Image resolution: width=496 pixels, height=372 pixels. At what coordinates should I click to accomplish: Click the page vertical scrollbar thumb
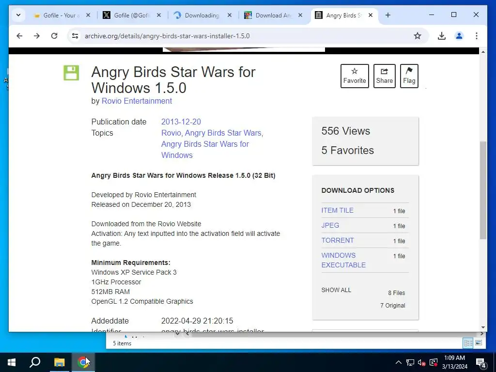pyautogui.click(x=483, y=190)
